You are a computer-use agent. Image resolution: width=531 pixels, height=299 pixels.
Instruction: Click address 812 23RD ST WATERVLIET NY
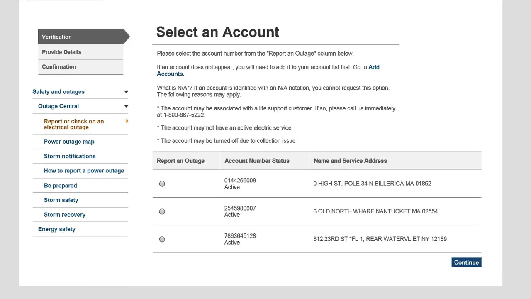380,239
